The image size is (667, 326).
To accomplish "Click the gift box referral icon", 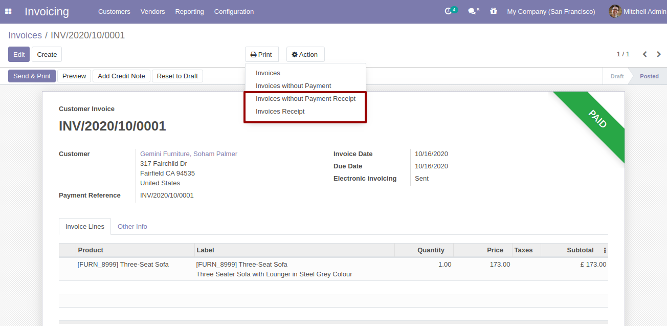I will coord(493,11).
